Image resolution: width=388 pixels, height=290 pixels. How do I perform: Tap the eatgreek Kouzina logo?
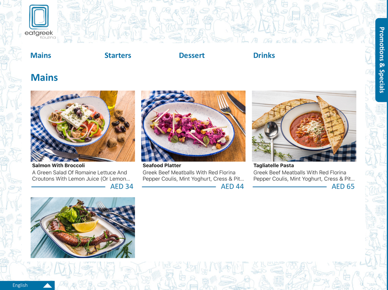[40, 22]
